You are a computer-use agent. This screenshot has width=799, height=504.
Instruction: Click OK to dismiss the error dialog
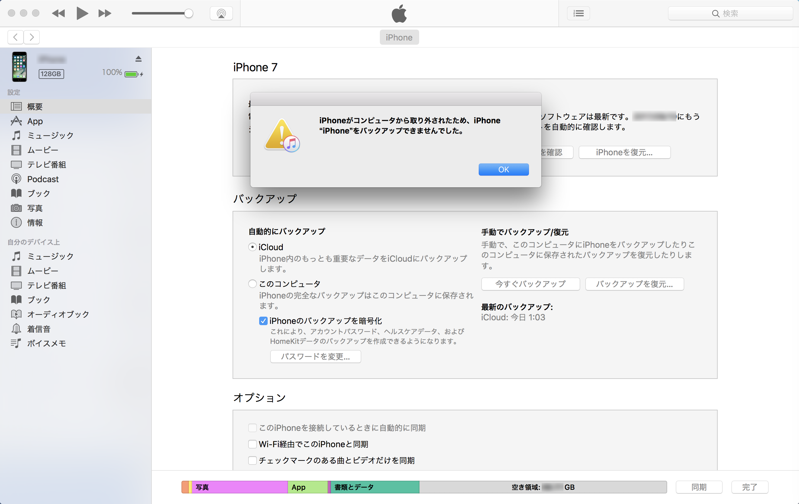(x=503, y=169)
